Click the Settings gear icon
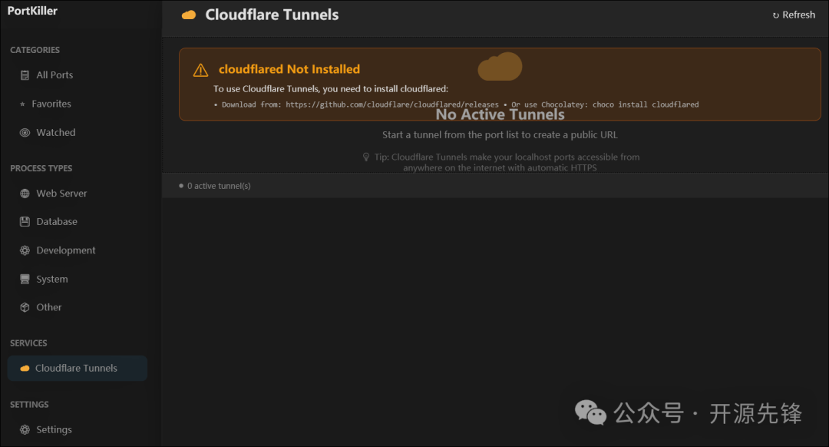The height and width of the screenshot is (447, 829). [24, 429]
